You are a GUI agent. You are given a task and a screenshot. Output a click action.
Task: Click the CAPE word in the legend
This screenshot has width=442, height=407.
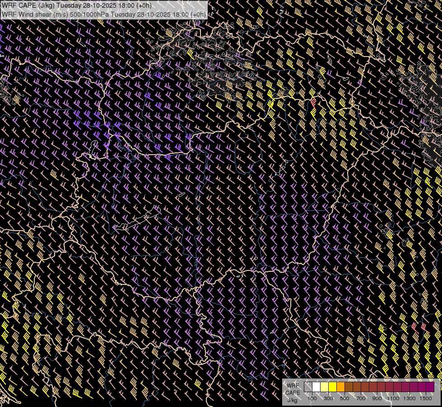293,393
